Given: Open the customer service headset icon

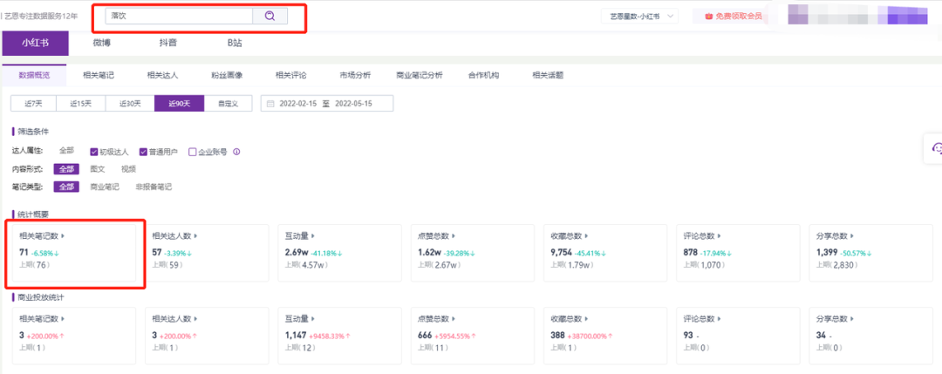Looking at the screenshot, I should (936, 147).
